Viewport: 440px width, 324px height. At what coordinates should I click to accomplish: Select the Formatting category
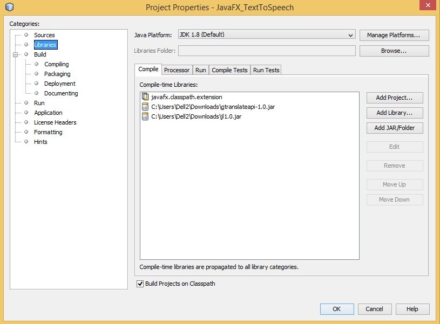[48, 132]
